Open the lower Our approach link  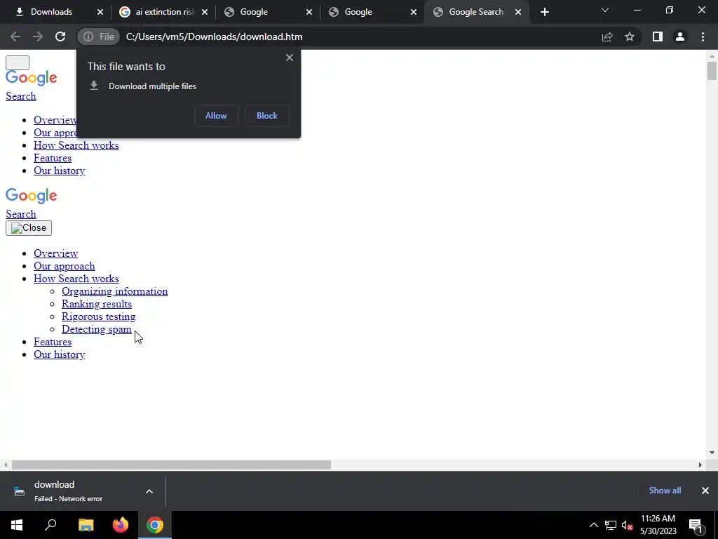tap(64, 266)
